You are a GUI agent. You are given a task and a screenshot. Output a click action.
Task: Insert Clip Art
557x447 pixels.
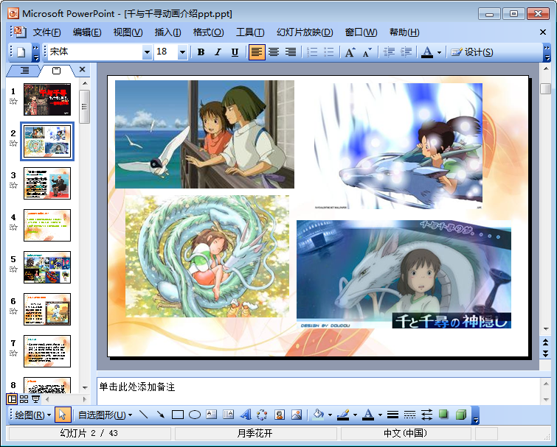280,415
